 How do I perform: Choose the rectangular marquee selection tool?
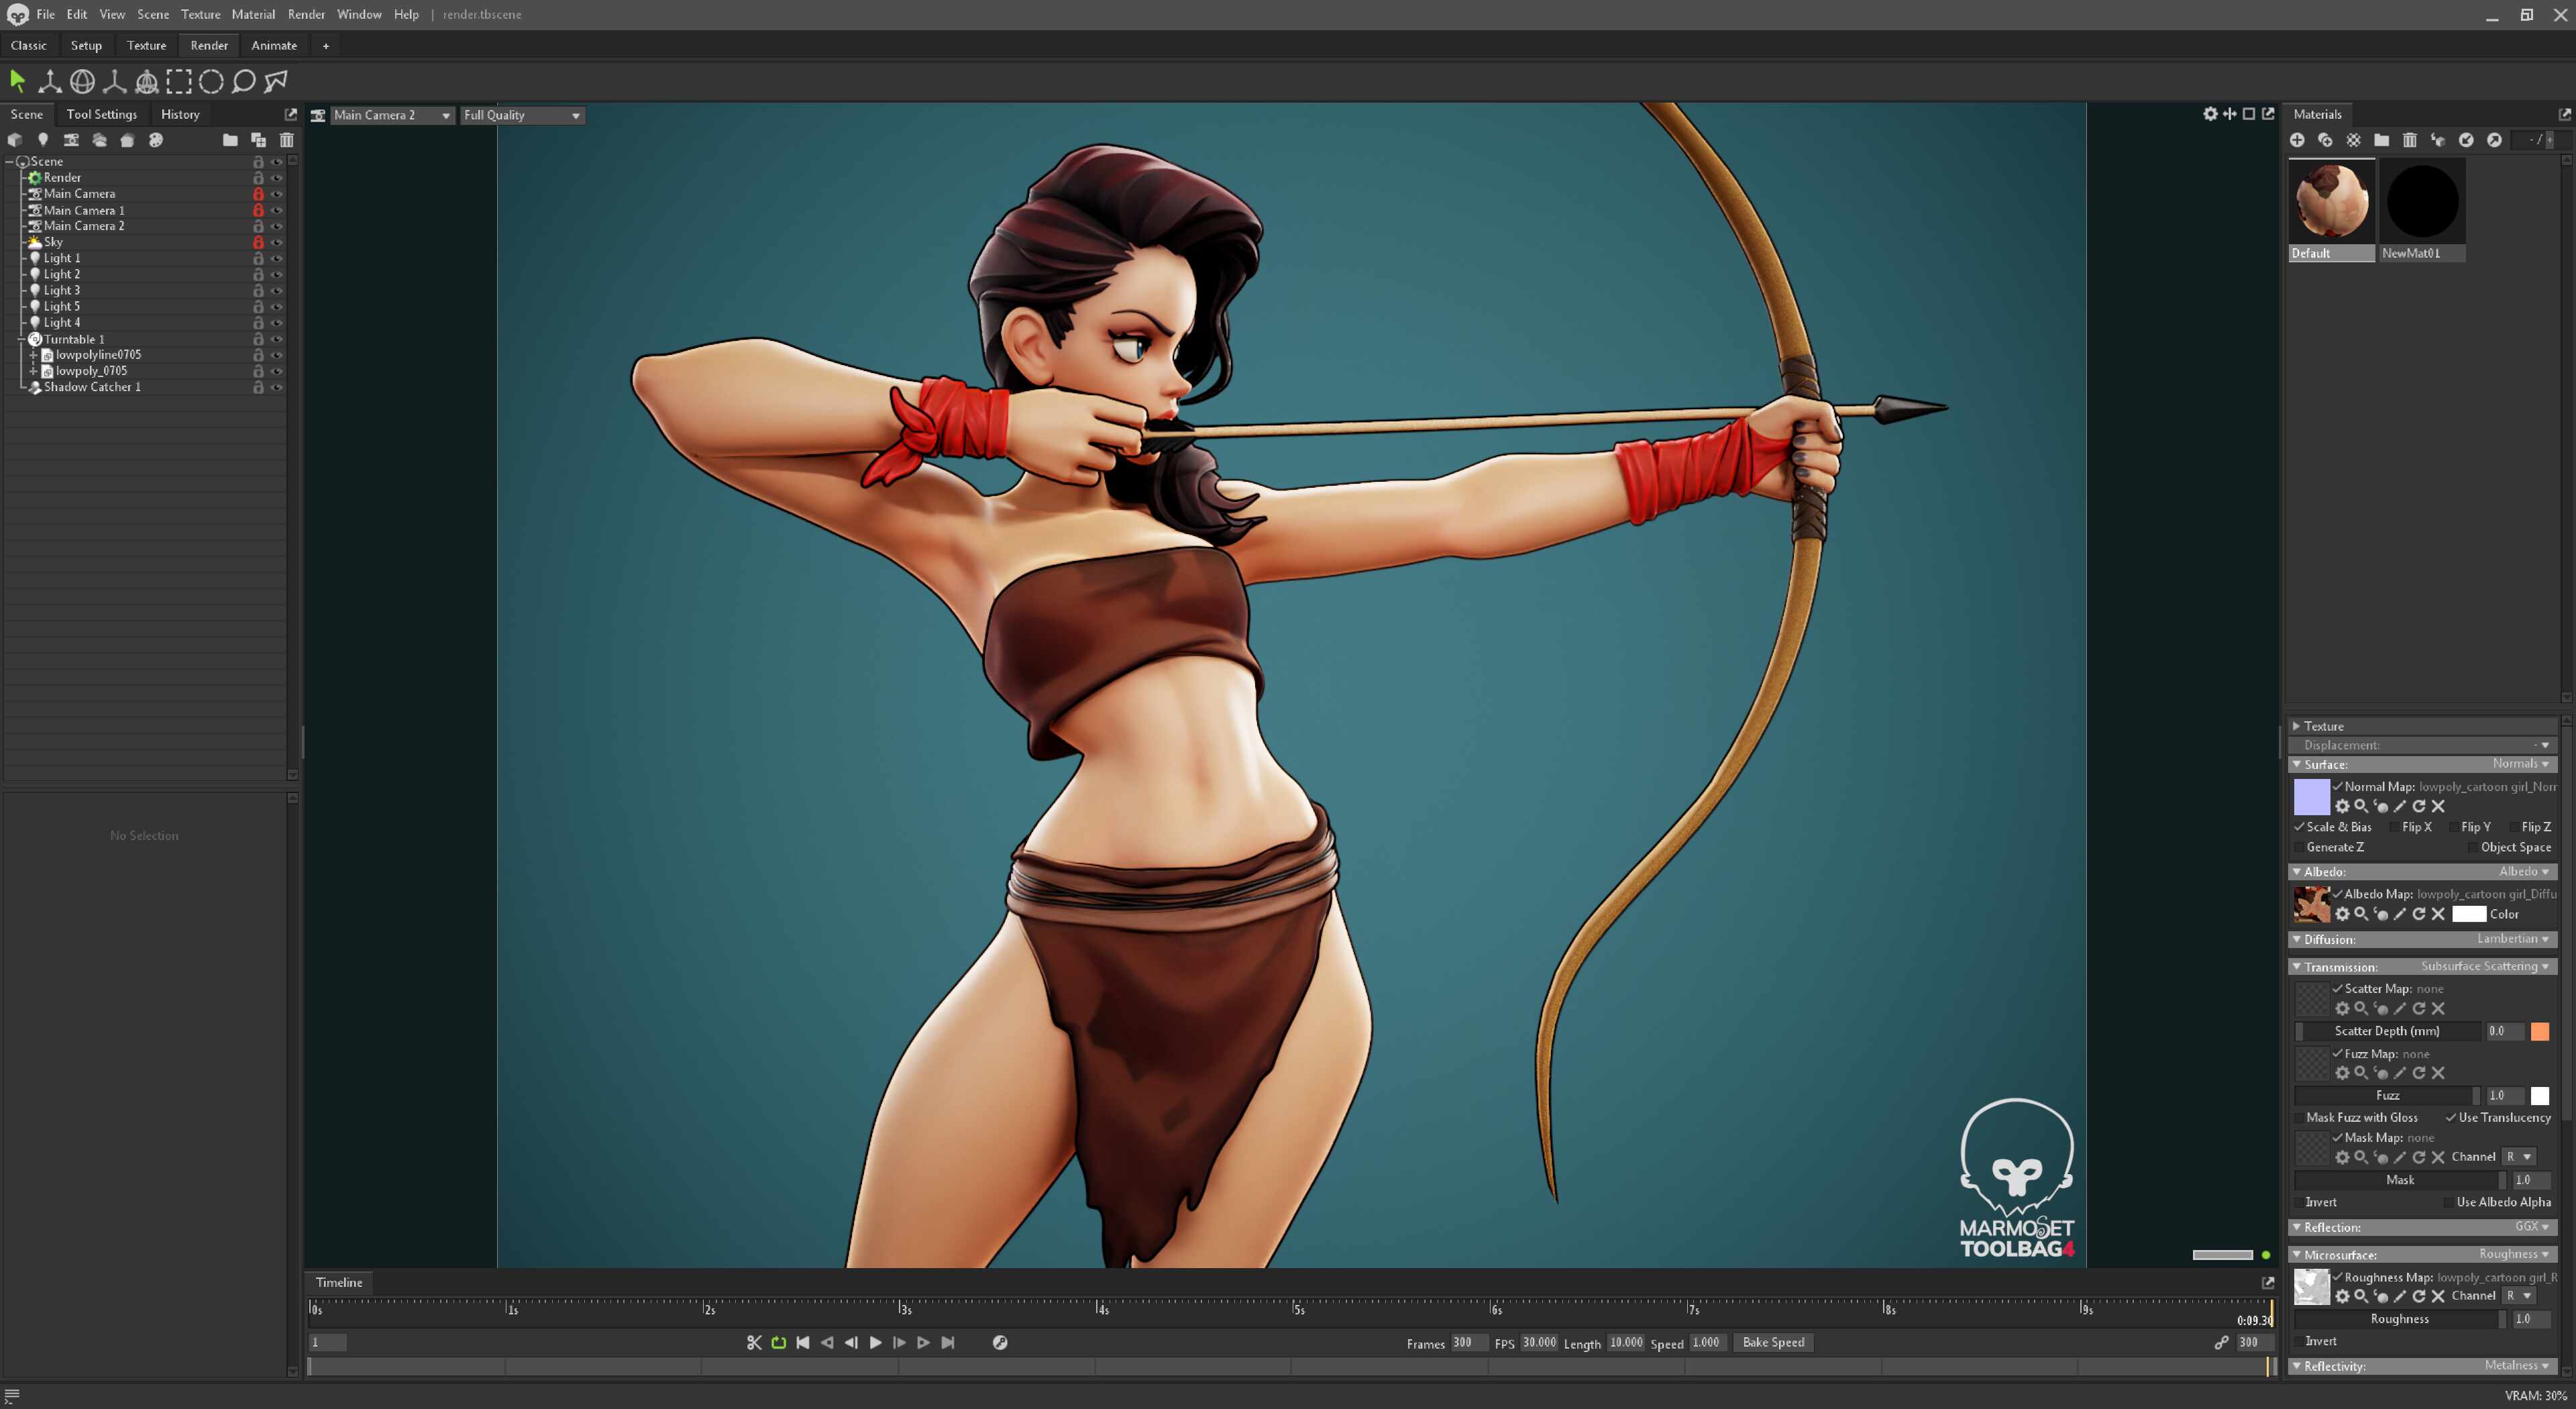tap(178, 81)
